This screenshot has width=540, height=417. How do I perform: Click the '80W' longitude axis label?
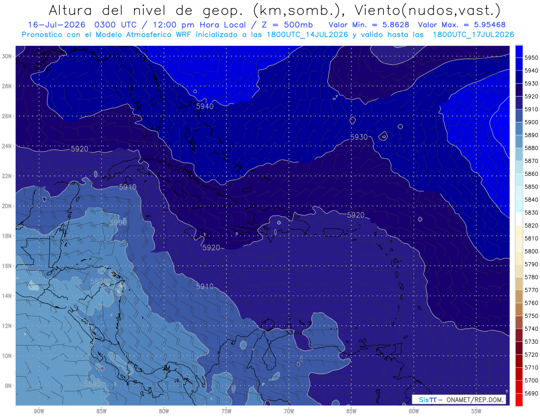point(164,411)
